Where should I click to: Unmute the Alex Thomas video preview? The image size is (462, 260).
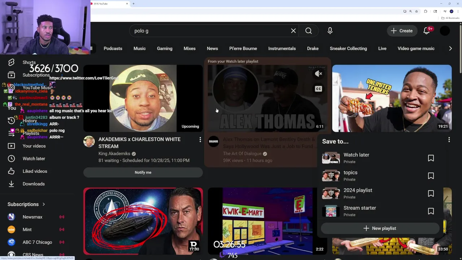318,74
